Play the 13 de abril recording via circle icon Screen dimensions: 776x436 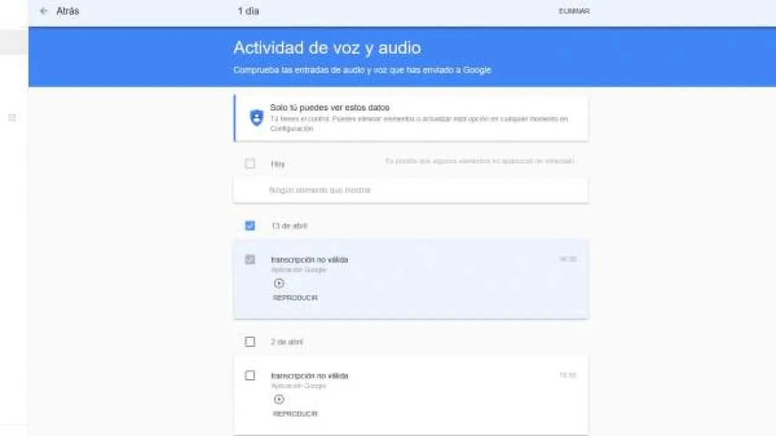click(279, 283)
